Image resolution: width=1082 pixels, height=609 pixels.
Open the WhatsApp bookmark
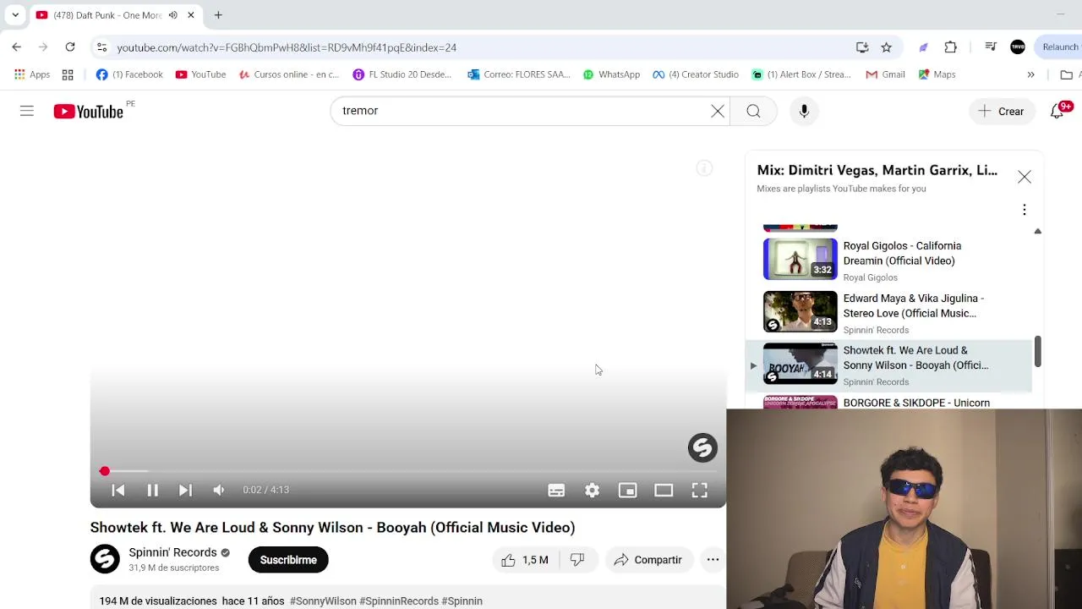[611, 74]
